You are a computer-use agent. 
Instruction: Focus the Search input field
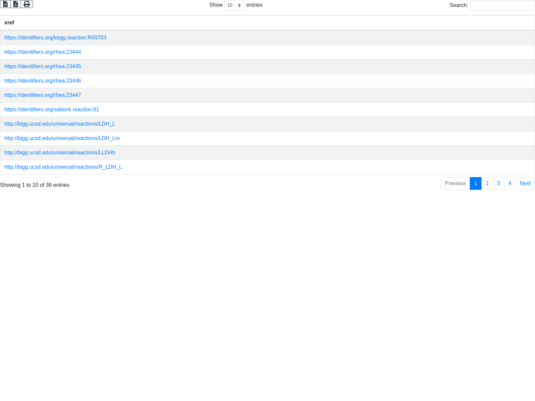point(502,5)
